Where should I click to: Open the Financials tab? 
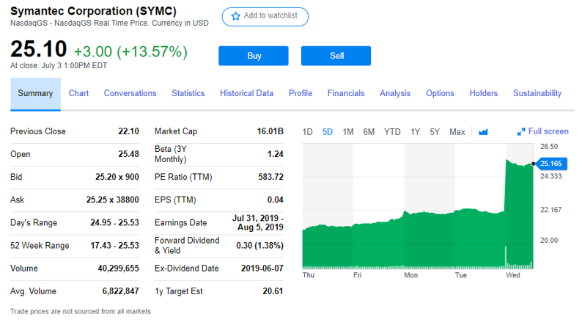(x=346, y=93)
